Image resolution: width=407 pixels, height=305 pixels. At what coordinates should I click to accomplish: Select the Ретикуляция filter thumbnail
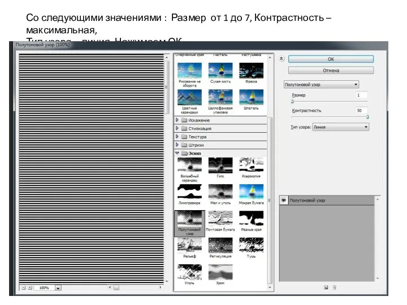pyautogui.click(x=220, y=245)
